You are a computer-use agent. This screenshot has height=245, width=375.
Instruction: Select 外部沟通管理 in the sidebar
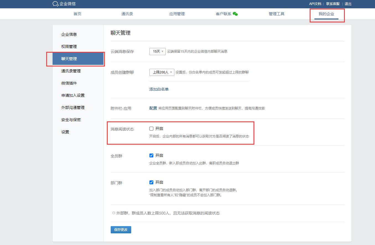coord(73,108)
